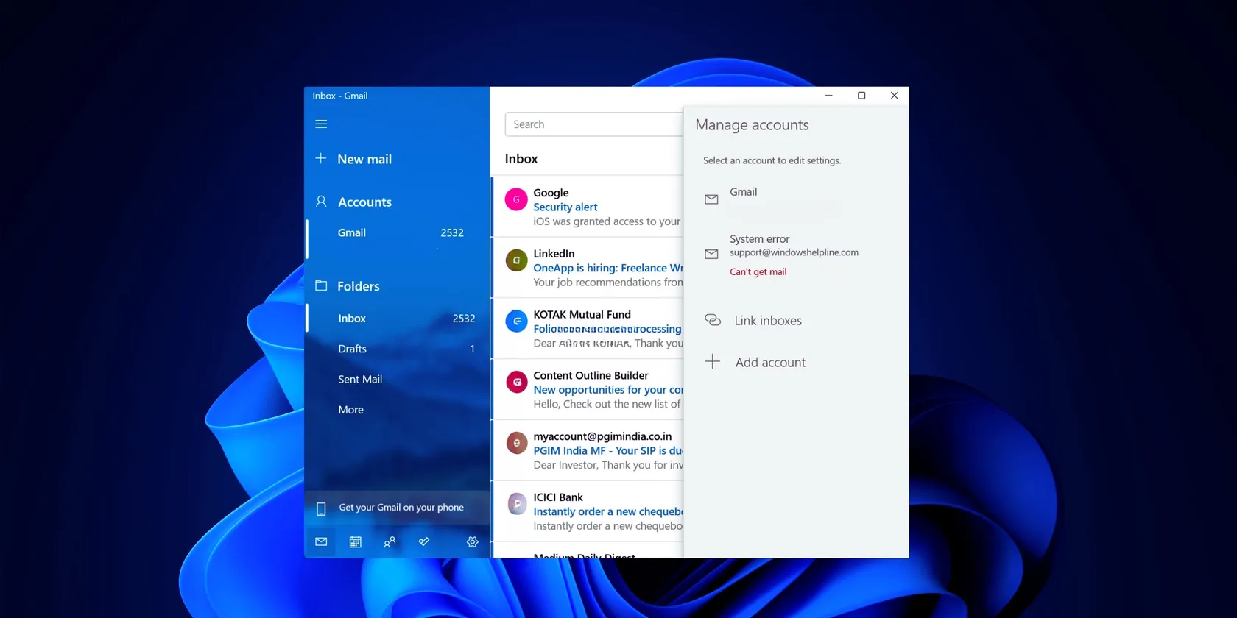Compose a message with New mail
1237x618 pixels.
click(x=364, y=159)
